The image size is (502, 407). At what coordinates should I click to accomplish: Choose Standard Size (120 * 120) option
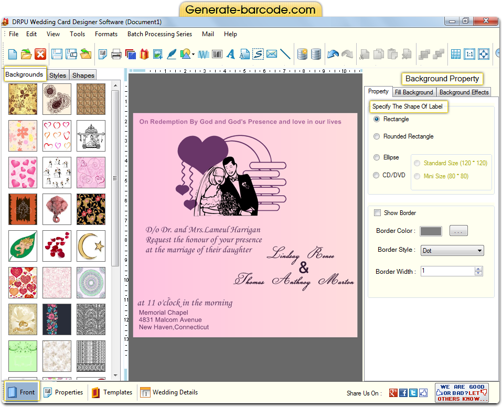click(x=417, y=163)
